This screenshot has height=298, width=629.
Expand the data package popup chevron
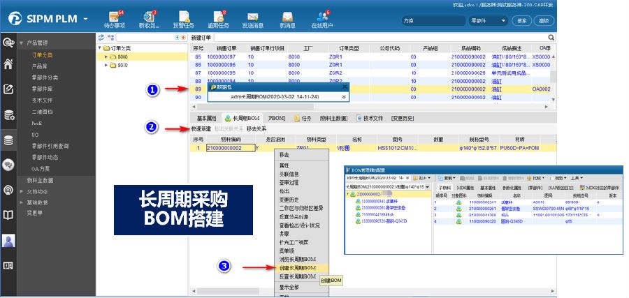[x=343, y=97]
